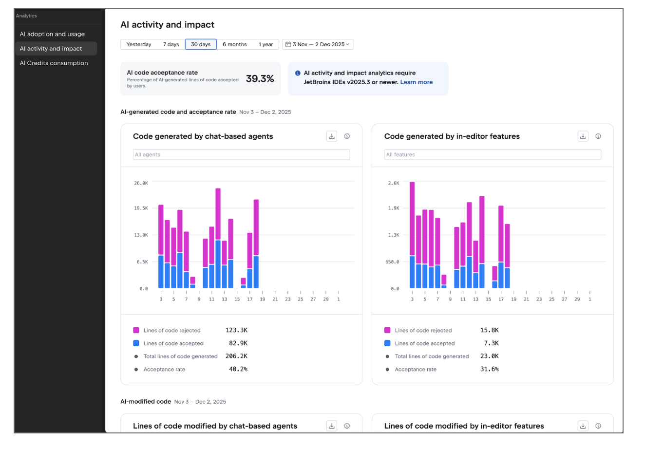Click pink Lines of code rejected swatch under chat-based agents
The width and height of the screenshot is (645, 449).
pyautogui.click(x=136, y=330)
